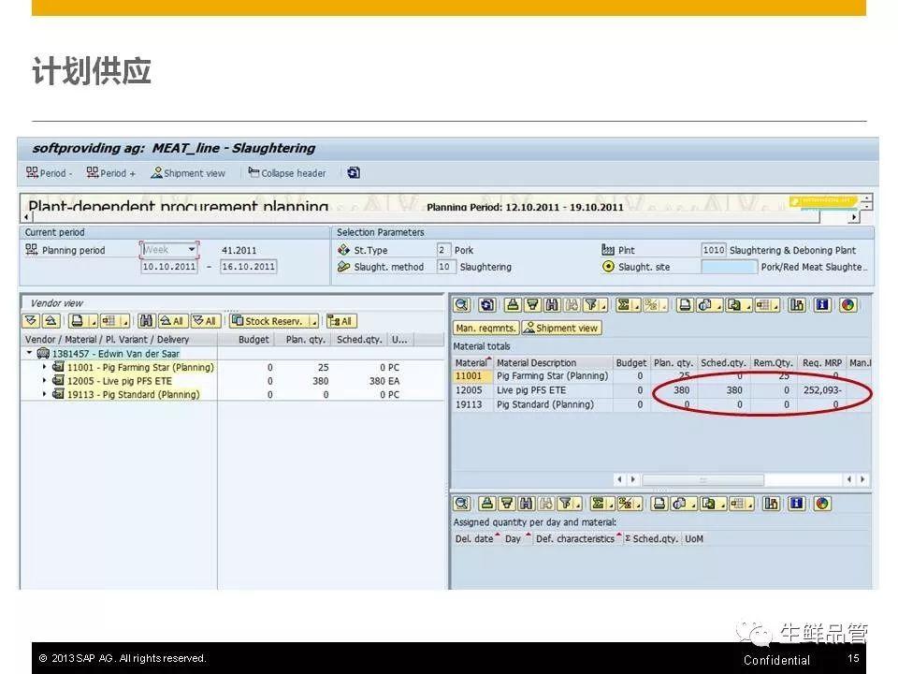This screenshot has height=674, width=898.
Task: Click the filter funnel icon in Material totals toolbar
Action: [x=589, y=305]
